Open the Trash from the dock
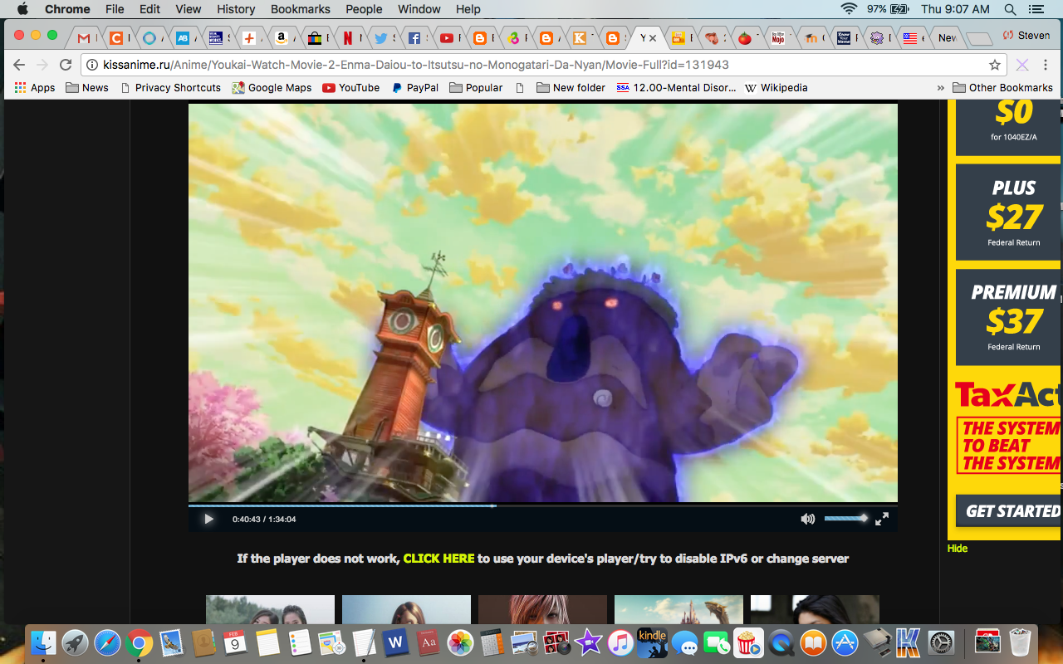 (x=1020, y=642)
